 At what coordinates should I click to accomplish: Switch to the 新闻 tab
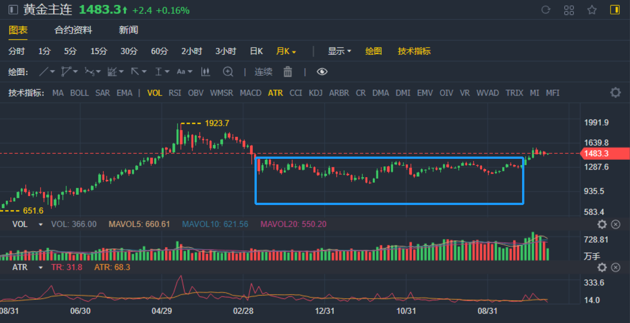tap(128, 30)
